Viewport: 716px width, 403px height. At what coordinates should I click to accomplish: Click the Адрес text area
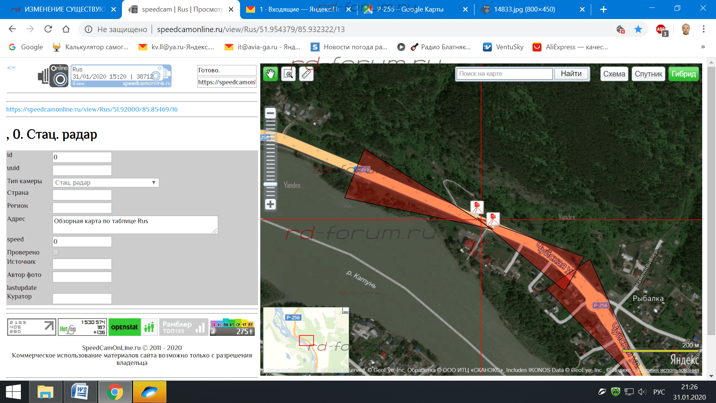point(135,225)
